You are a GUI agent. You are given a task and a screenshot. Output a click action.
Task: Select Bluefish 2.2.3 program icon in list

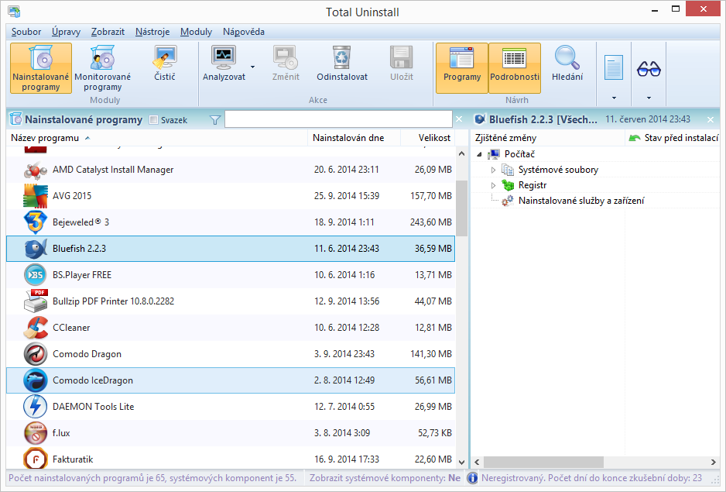[34, 249]
